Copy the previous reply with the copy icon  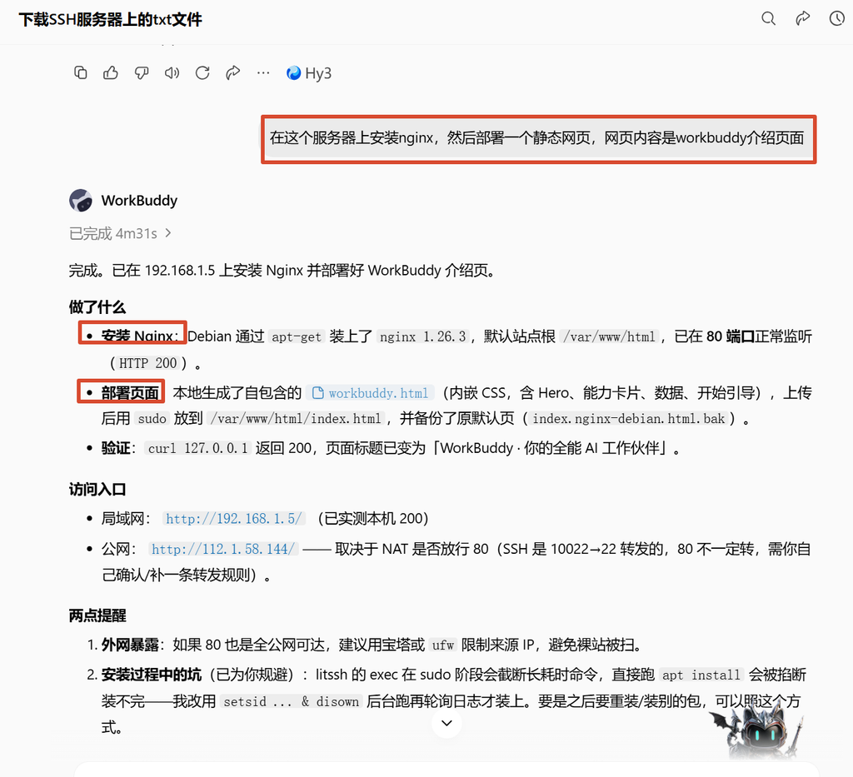pos(81,72)
